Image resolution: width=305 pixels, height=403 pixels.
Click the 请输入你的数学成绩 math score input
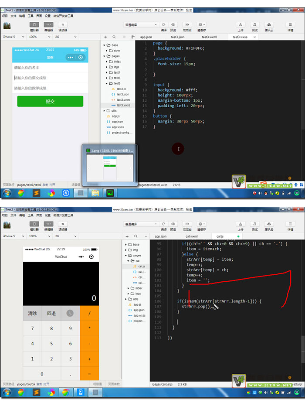click(x=50, y=88)
